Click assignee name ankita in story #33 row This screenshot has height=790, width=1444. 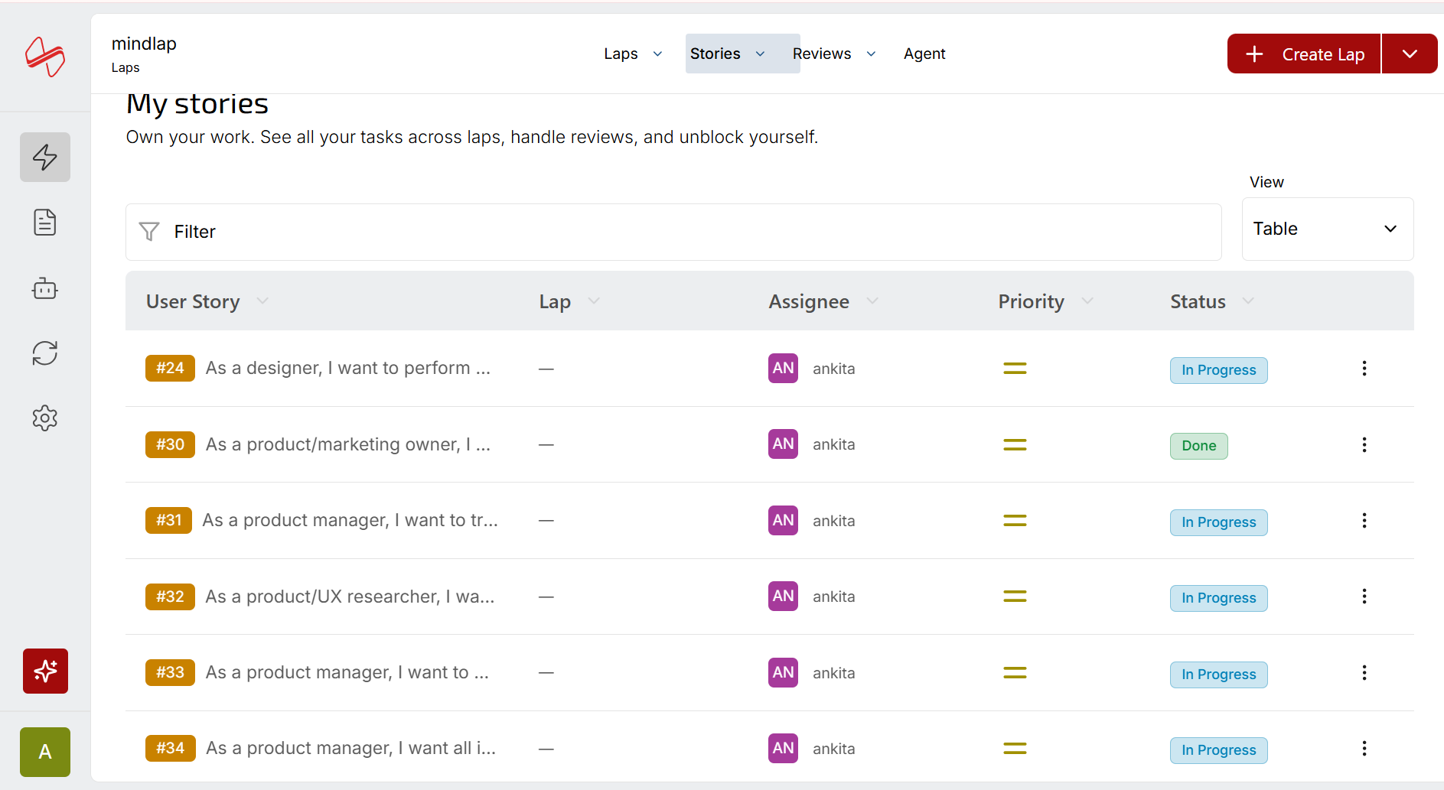click(x=833, y=673)
